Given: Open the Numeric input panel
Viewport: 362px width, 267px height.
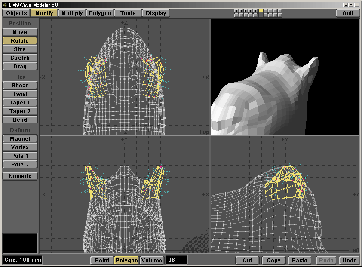Looking at the screenshot, I should pyautogui.click(x=20, y=176).
